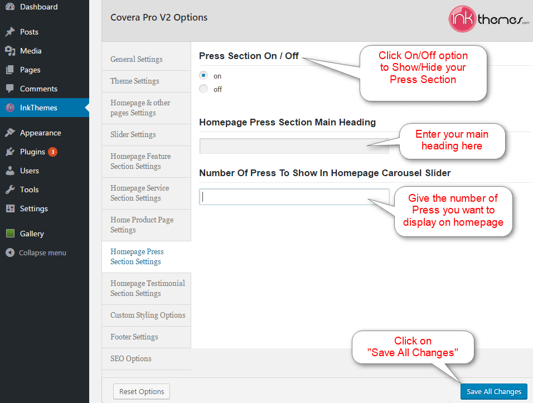The width and height of the screenshot is (533, 403).
Task: Click the Save All Changes button
Action: click(494, 392)
